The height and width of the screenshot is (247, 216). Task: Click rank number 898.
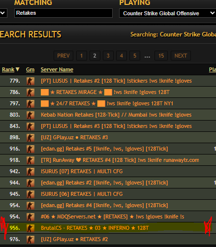point(15,137)
